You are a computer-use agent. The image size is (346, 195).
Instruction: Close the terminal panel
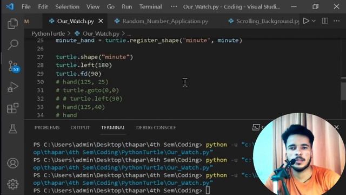336,127
